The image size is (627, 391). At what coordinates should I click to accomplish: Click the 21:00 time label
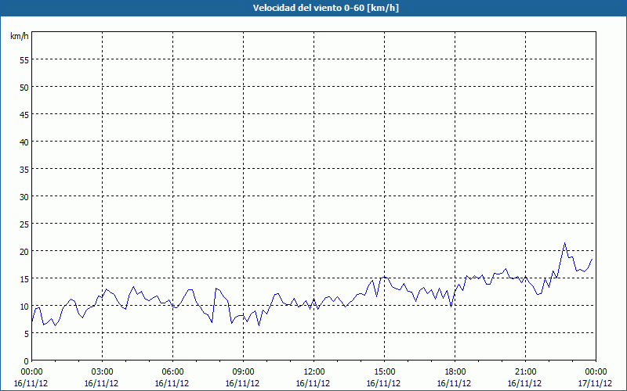pos(525,372)
